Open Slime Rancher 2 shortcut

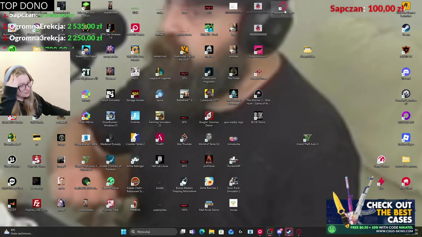pos(209,184)
